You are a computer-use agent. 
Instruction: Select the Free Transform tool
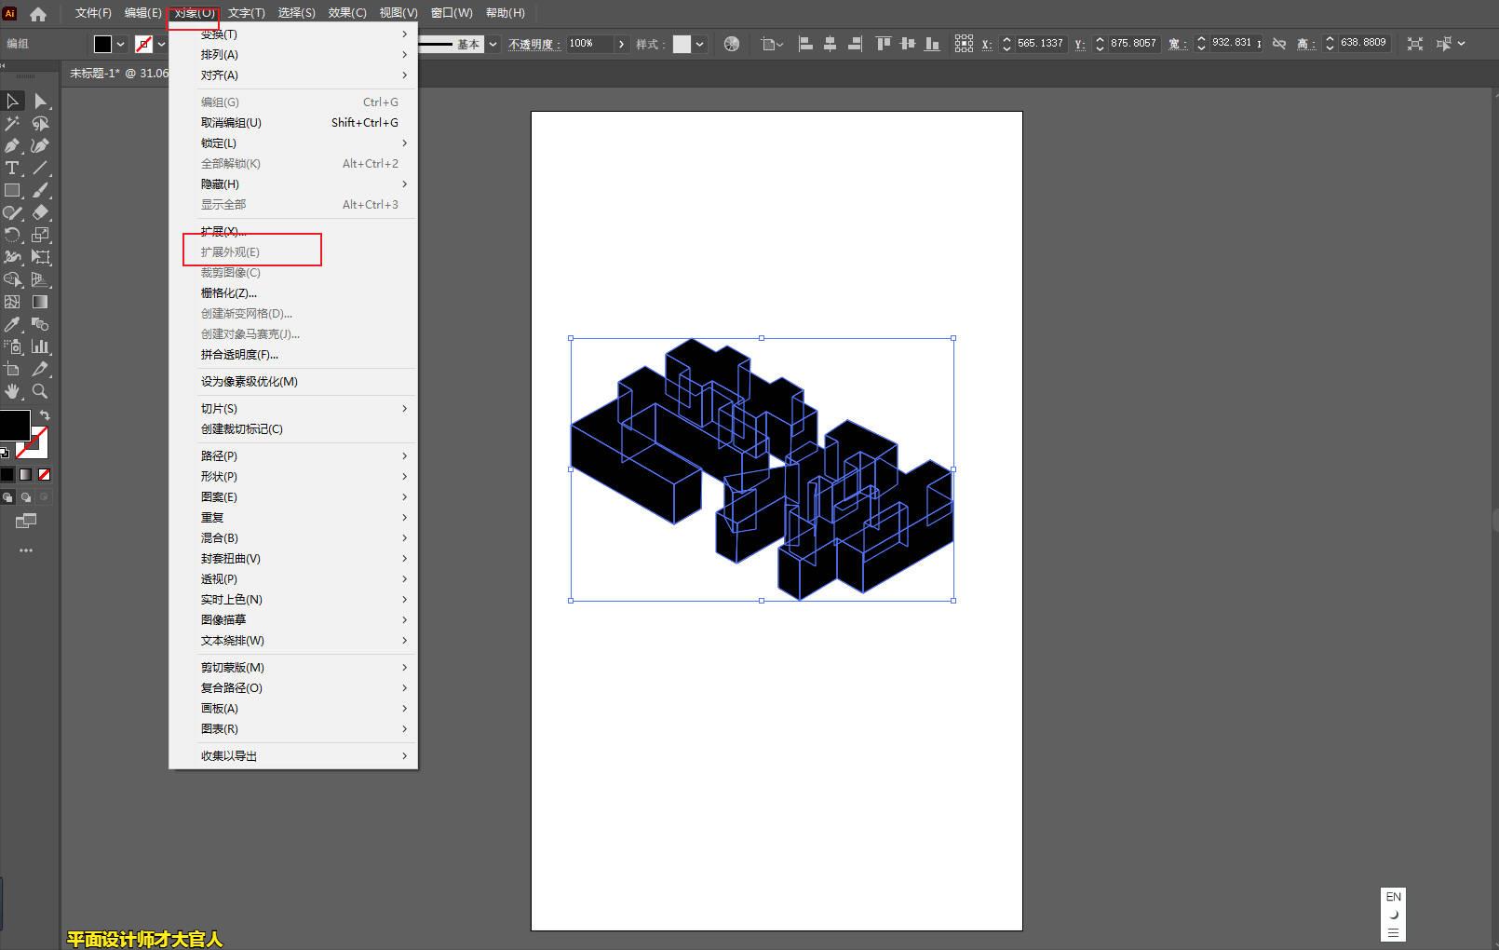(40, 257)
